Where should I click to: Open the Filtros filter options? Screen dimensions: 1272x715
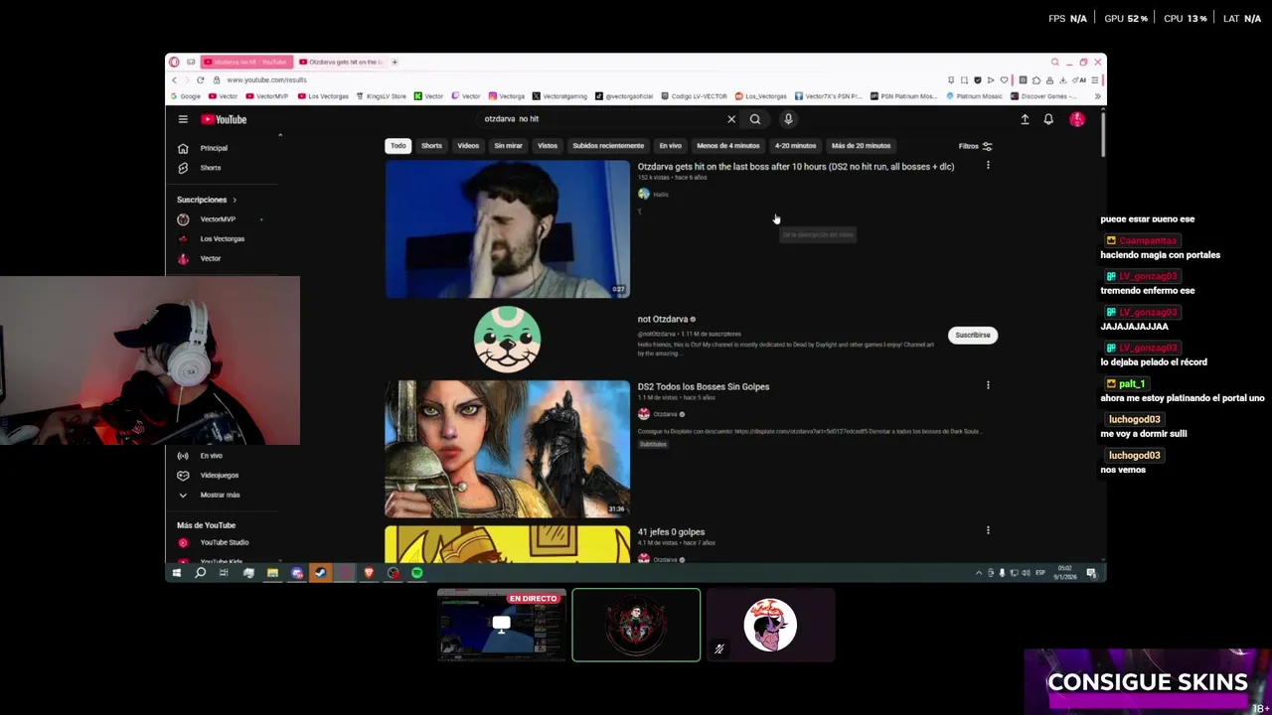point(975,146)
